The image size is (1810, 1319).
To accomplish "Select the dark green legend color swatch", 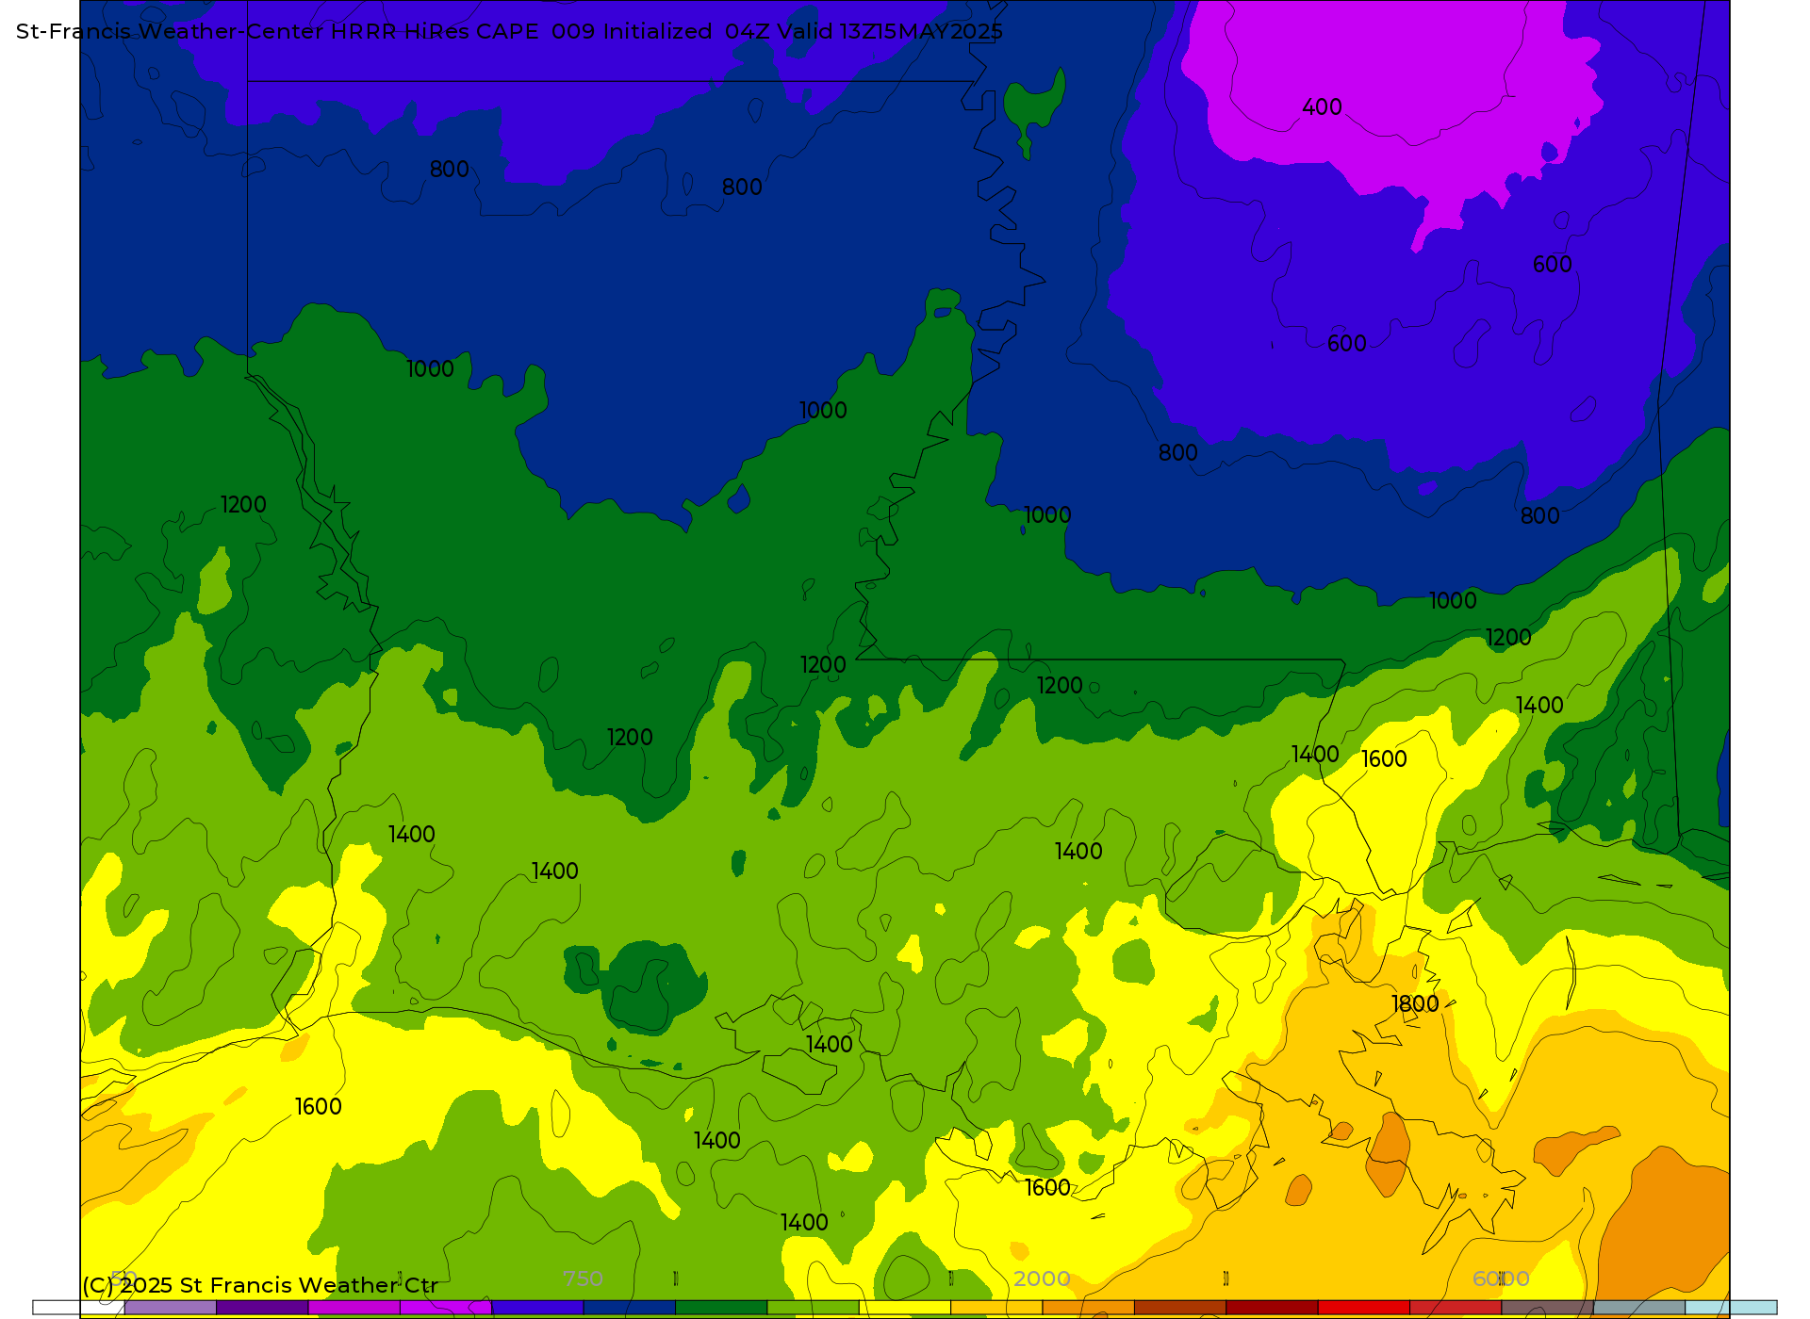I will tap(721, 1308).
